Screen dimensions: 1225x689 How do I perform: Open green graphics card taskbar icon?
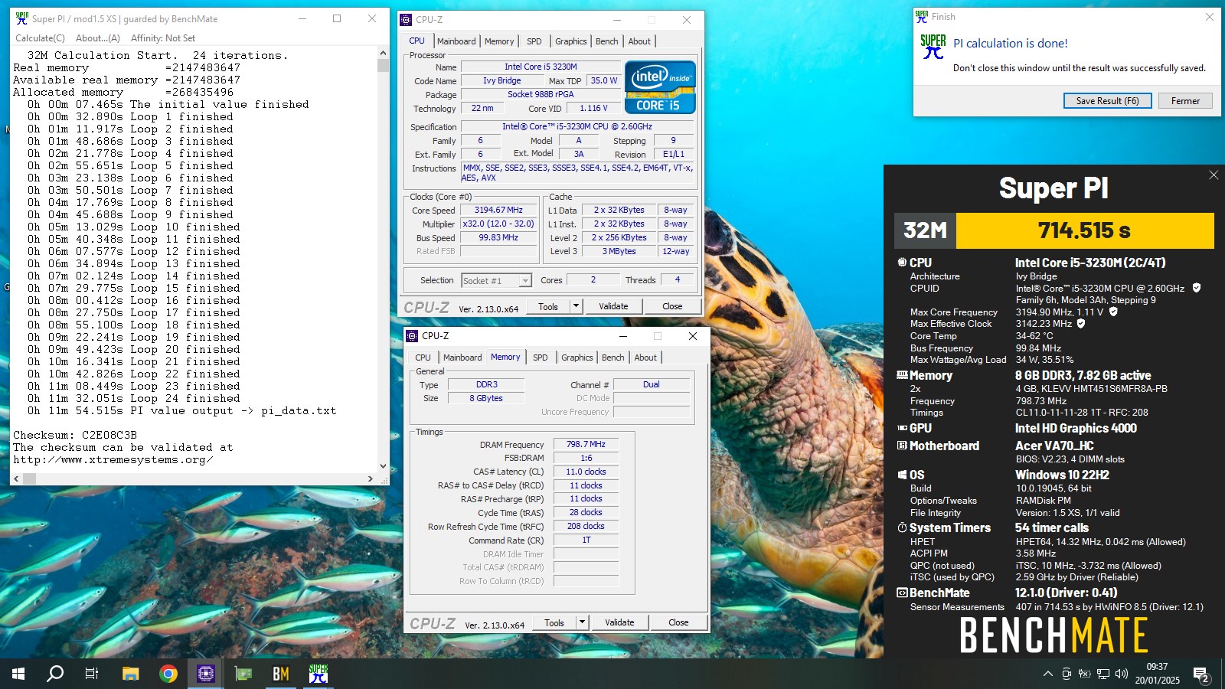pos(243,674)
